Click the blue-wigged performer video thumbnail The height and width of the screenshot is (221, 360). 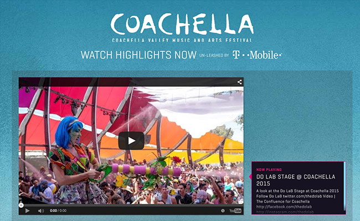pos(131,146)
